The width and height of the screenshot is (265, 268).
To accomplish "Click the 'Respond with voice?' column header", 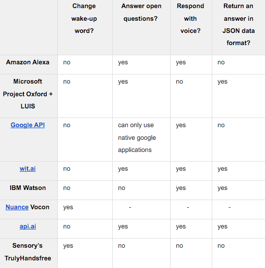I will [191, 27].
